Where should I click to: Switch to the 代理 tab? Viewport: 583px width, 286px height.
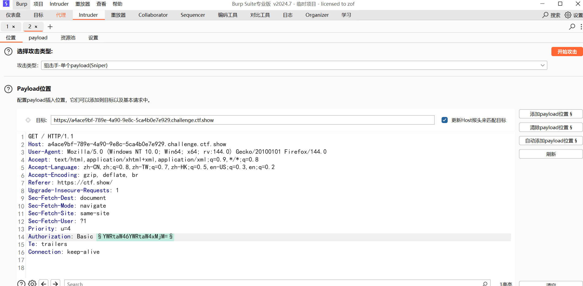tap(61, 15)
